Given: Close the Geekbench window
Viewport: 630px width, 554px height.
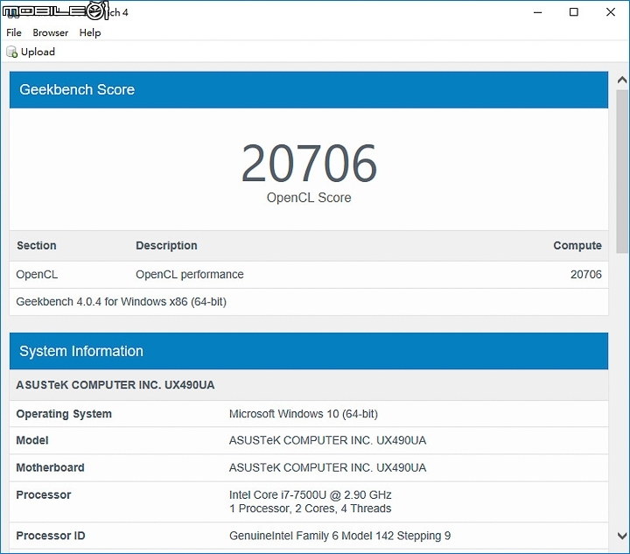Looking at the screenshot, I should [611, 12].
